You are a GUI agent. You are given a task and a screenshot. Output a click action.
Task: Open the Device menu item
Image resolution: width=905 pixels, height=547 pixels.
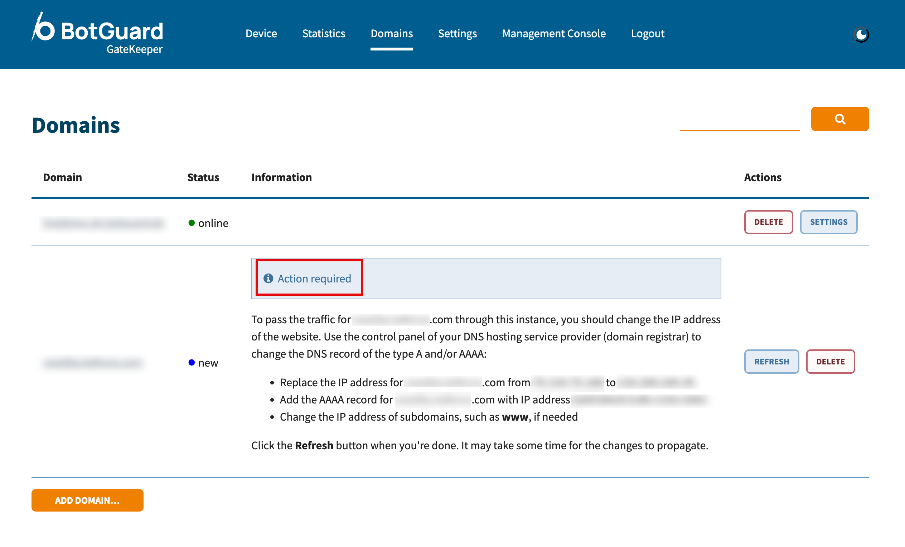point(261,33)
